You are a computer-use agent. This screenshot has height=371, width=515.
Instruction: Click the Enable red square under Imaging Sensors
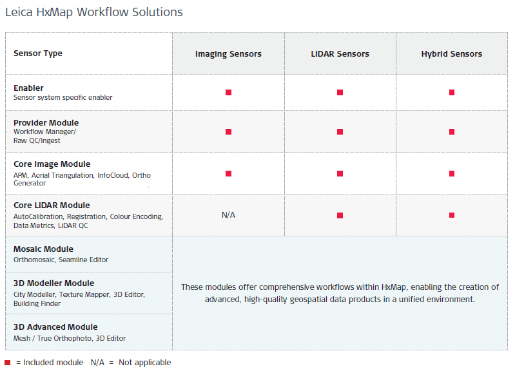click(228, 93)
